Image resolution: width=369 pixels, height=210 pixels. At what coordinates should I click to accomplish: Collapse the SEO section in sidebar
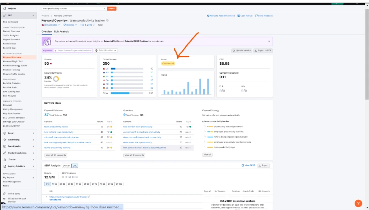(x=33, y=15)
